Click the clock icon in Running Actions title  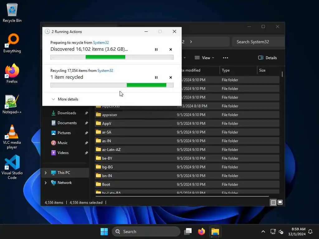pyautogui.click(x=47, y=31)
